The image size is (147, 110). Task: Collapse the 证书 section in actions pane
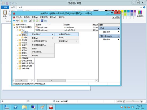118,28
